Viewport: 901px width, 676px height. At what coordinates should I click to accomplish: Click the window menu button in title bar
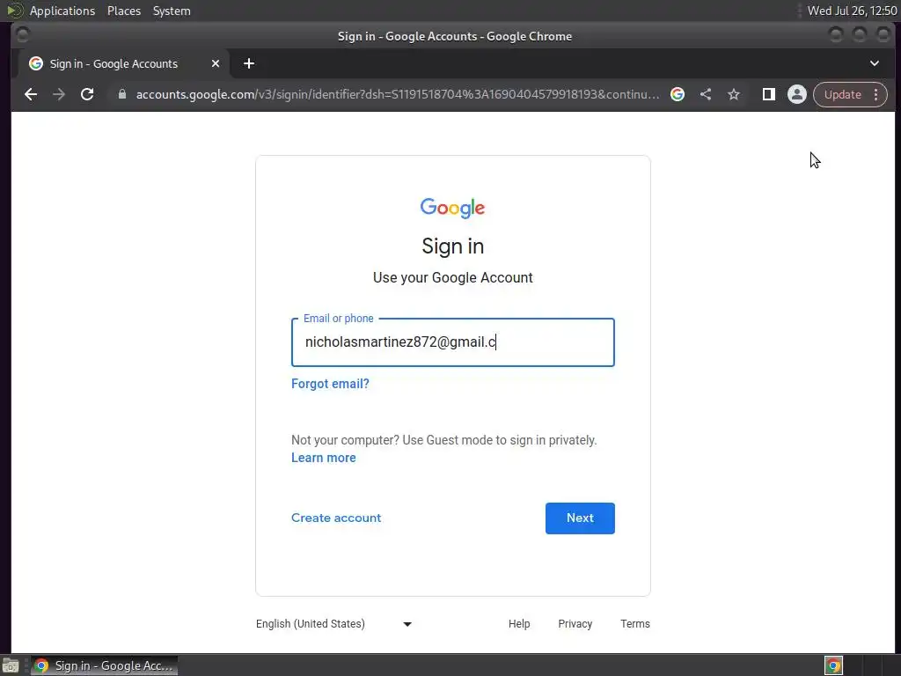(22, 35)
